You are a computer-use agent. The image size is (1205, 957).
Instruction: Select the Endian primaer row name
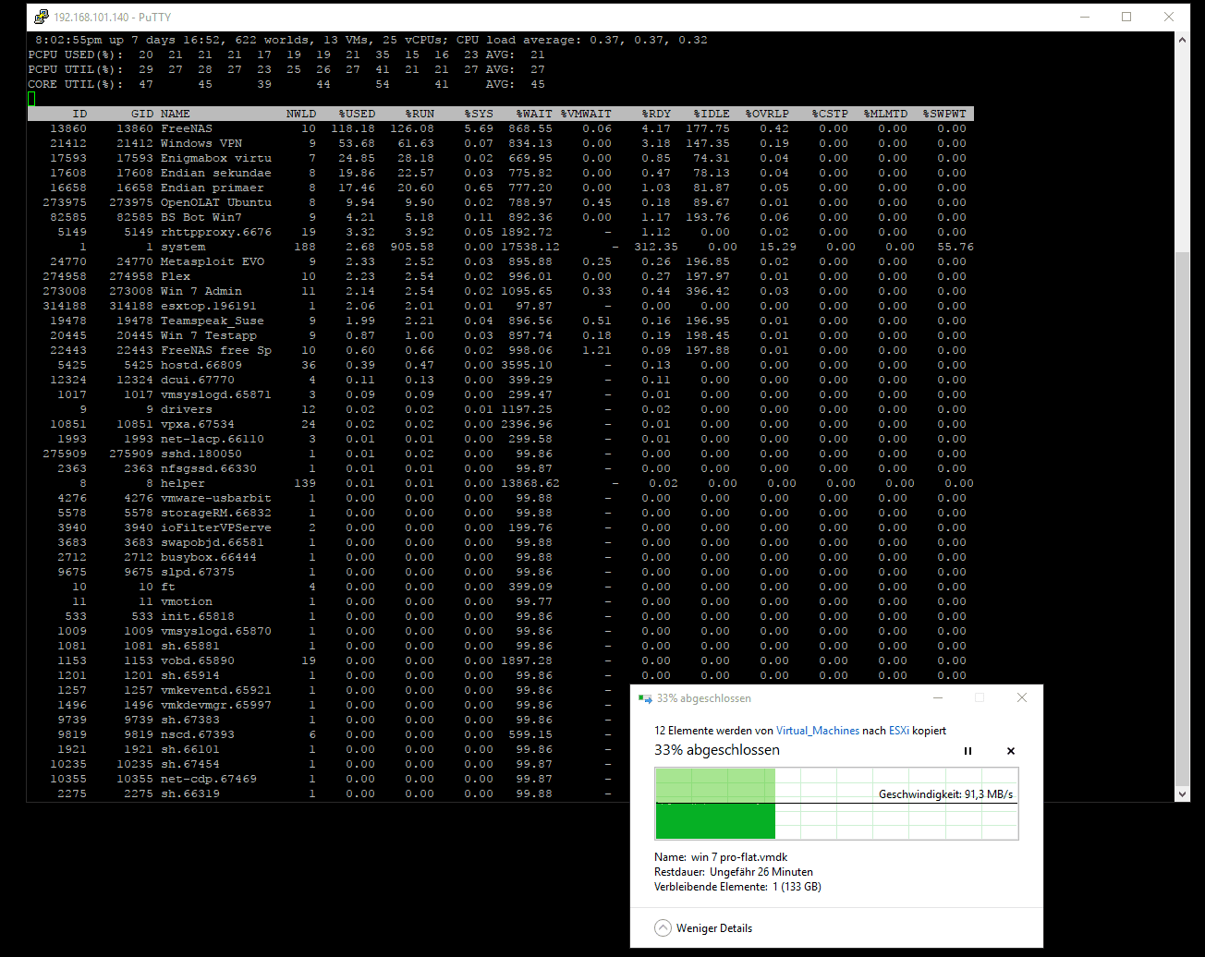[213, 188]
